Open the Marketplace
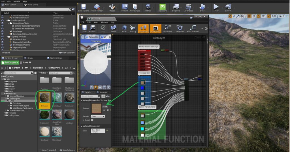This screenshot has height=152, width=290. 135,8
